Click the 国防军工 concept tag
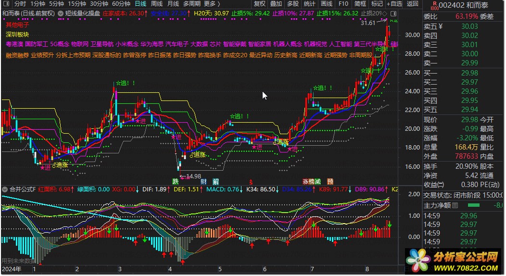This screenshot has height=276, width=506. pos(37,44)
